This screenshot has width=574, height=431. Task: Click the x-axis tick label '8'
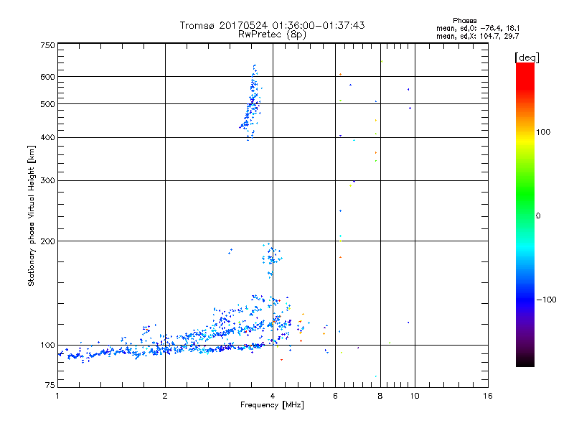tap(380, 396)
